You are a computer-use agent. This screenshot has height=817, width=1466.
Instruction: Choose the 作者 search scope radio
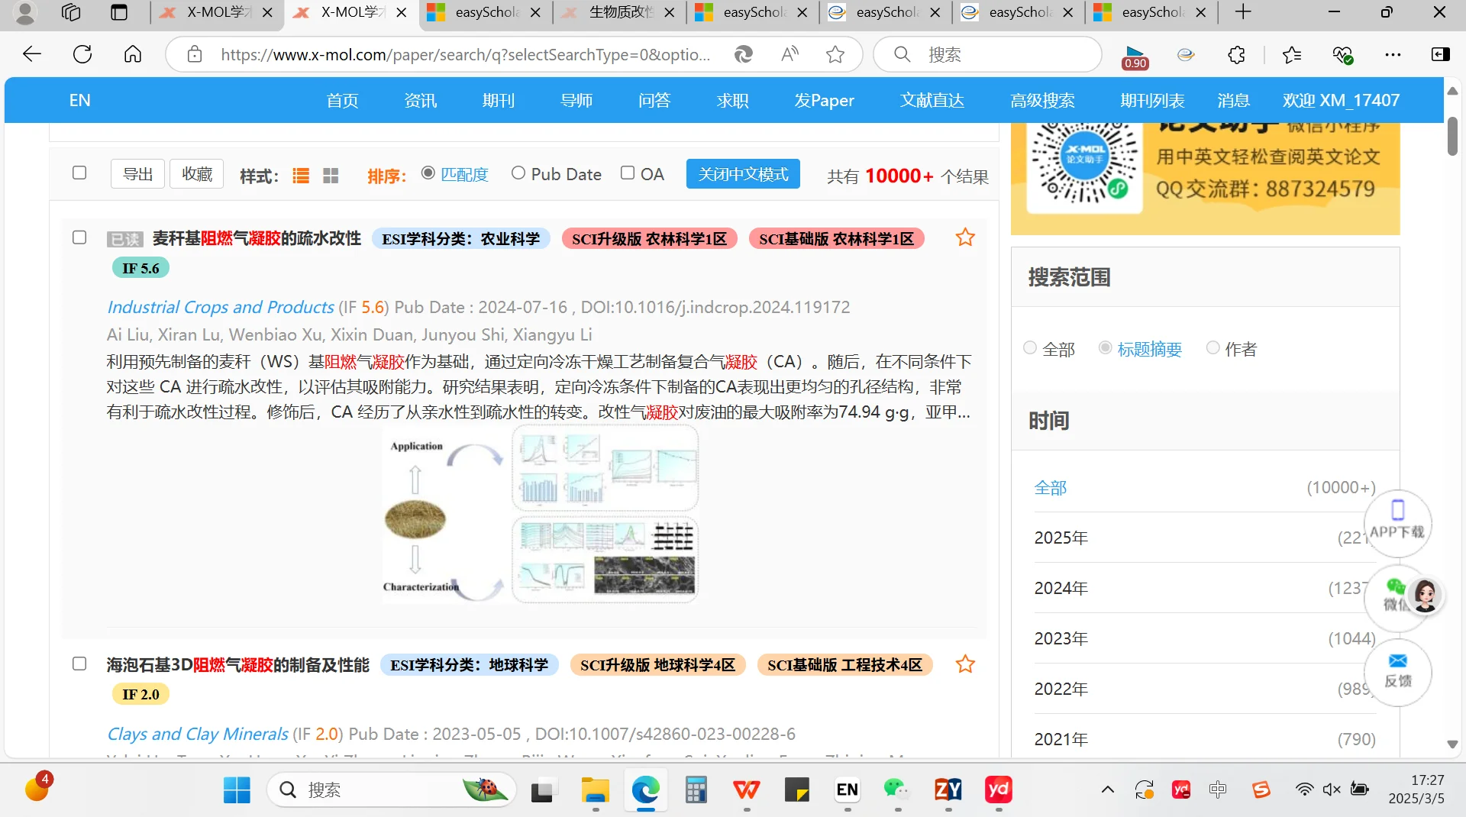(x=1213, y=348)
